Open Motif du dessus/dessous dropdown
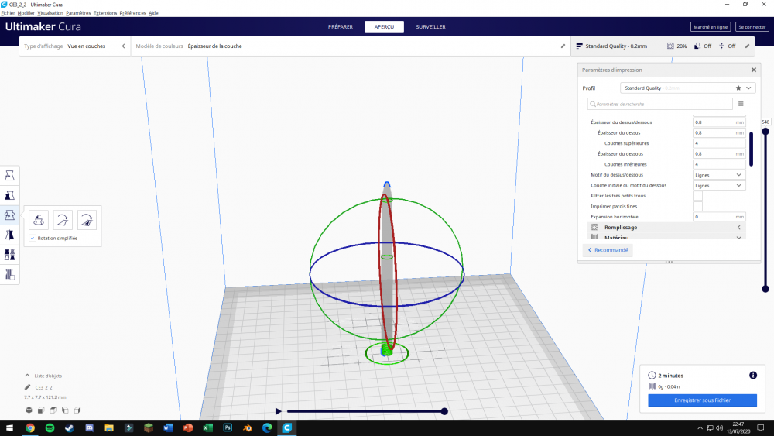Viewport: 774px width, 436px height. coord(719,175)
